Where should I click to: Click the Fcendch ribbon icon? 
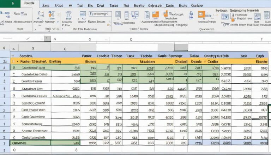68,16
